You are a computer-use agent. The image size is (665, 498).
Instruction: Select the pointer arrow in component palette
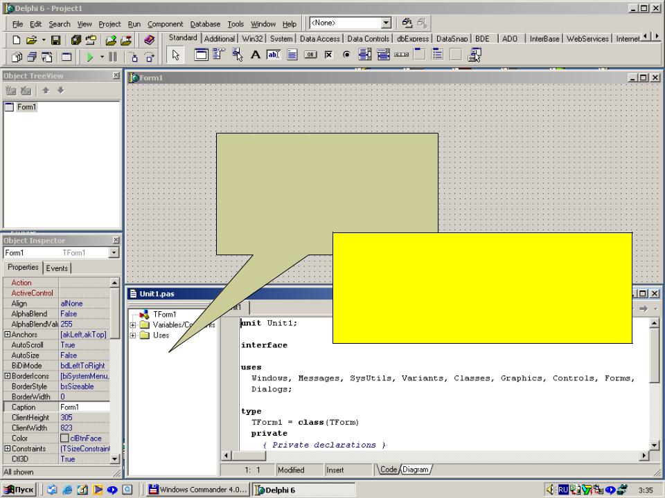tap(175, 55)
